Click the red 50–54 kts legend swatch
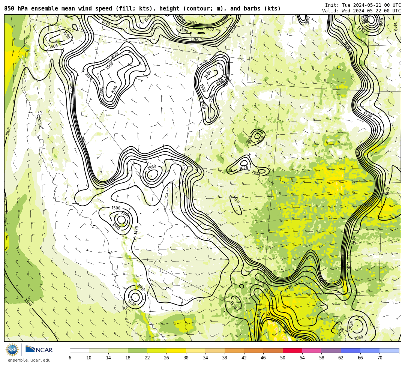 [292, 350]
